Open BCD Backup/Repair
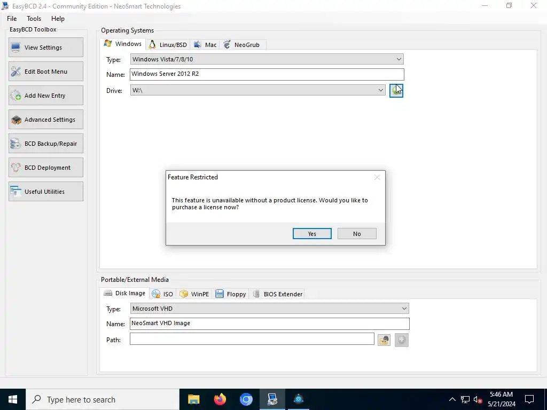Image resolution: width=547 pixels, height=410 pixels. tap(46, 143)
